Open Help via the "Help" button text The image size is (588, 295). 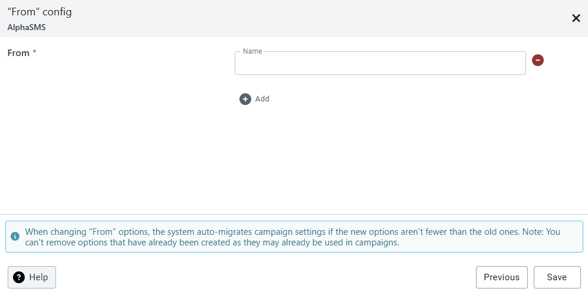(x=38, y=277)
